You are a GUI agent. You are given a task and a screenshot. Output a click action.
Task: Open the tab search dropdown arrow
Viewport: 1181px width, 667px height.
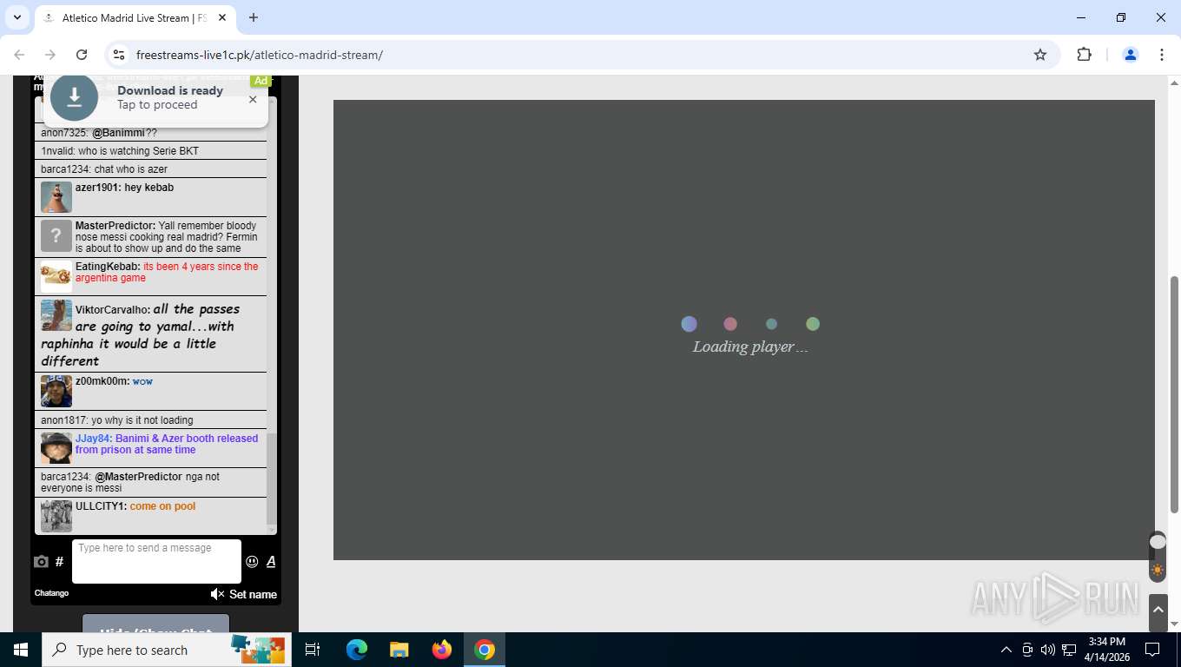click(16, 17)
